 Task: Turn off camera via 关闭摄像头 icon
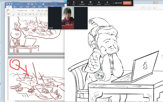coord(82,3)
